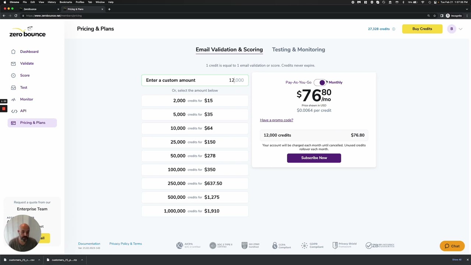This screenshot has height=265, width=471.
Task: Click the AICPA SOC 2 badge
Action: click(x=188, y=245)
